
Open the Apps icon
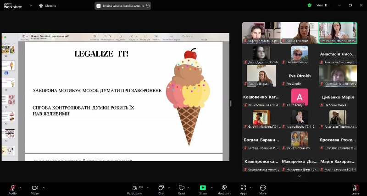point(244,188)
